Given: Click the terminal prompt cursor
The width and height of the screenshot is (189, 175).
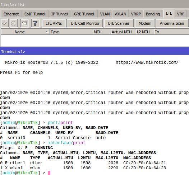Looking at the screenshot, I should [49, 173].
